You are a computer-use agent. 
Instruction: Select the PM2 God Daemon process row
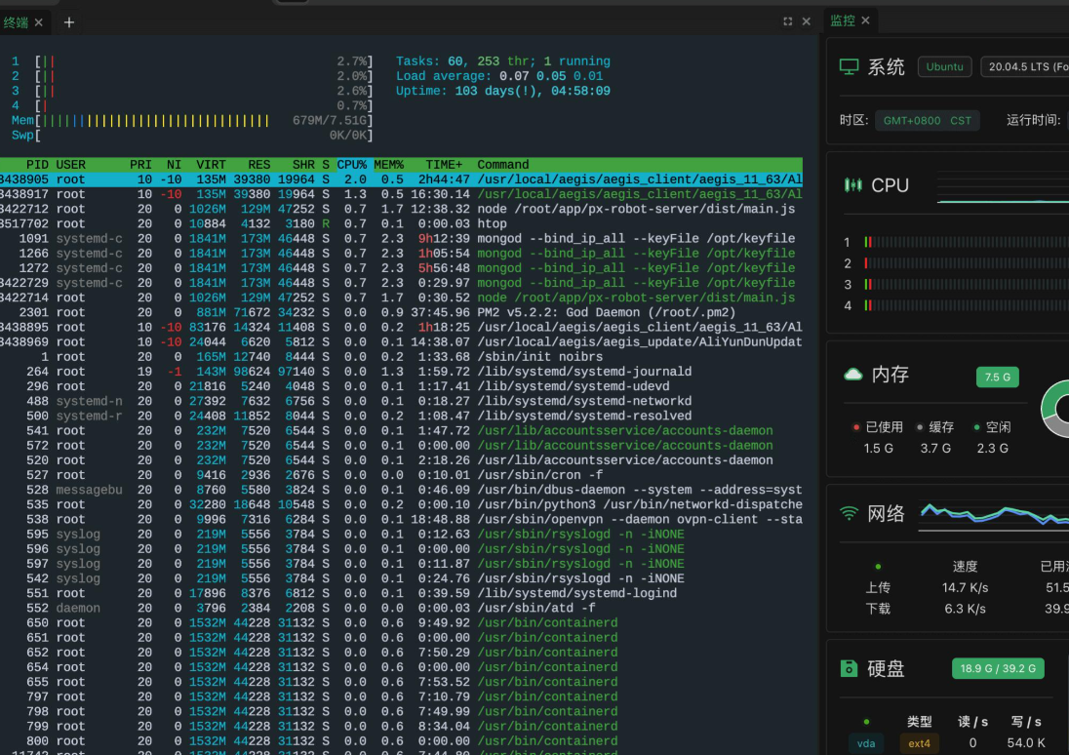click(x=401, y=312)
